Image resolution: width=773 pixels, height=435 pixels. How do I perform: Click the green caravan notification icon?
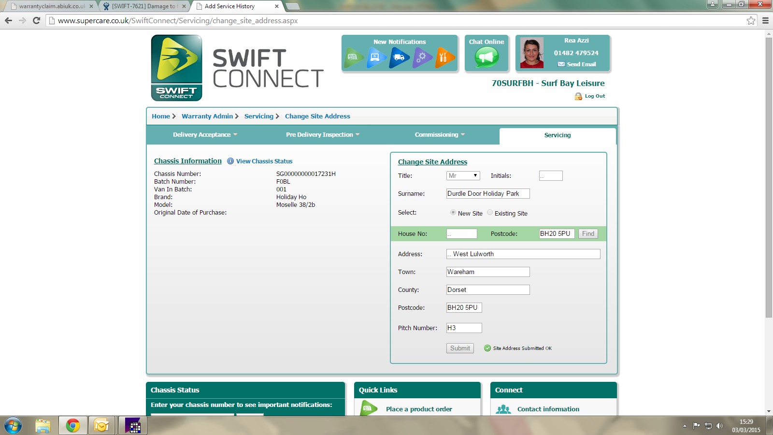354,58
